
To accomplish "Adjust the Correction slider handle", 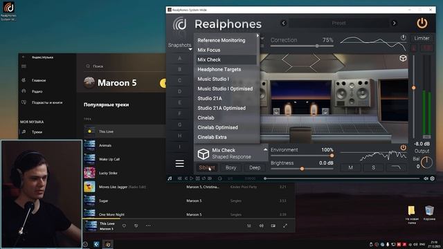I will point(317,46).
